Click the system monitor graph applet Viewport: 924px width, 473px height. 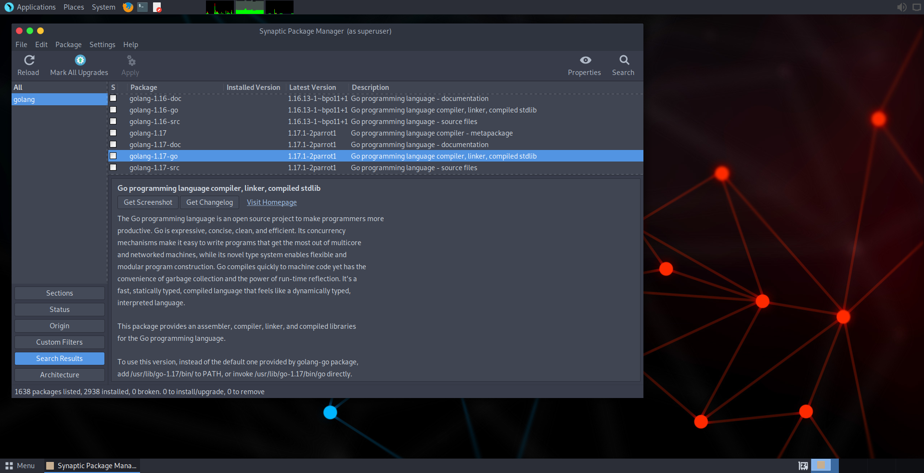(249, 7)
